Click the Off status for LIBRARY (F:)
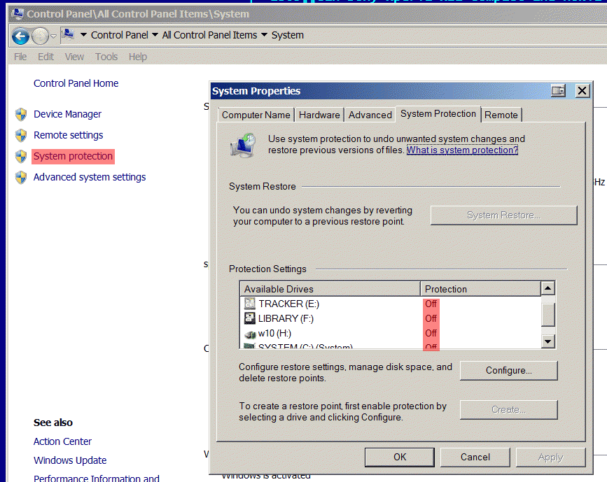Viewport: 607px width, 482px height. pyautogui.click(x=431, y=319)
